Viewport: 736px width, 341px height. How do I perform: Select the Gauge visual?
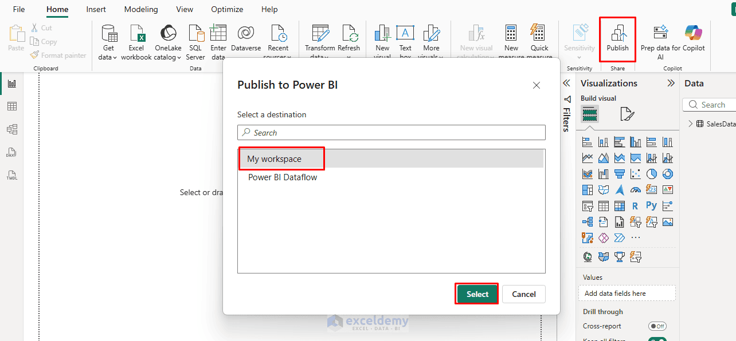pyautogui.click(x=635, y=190)
